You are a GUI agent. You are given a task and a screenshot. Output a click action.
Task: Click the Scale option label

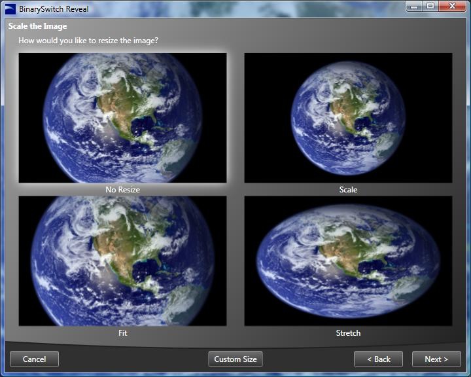tap(348, 190)
